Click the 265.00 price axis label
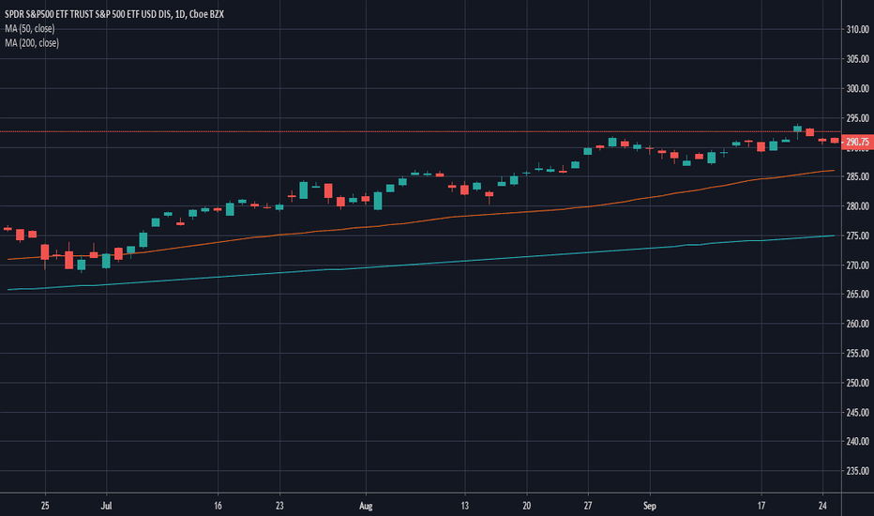 point(857,294)
